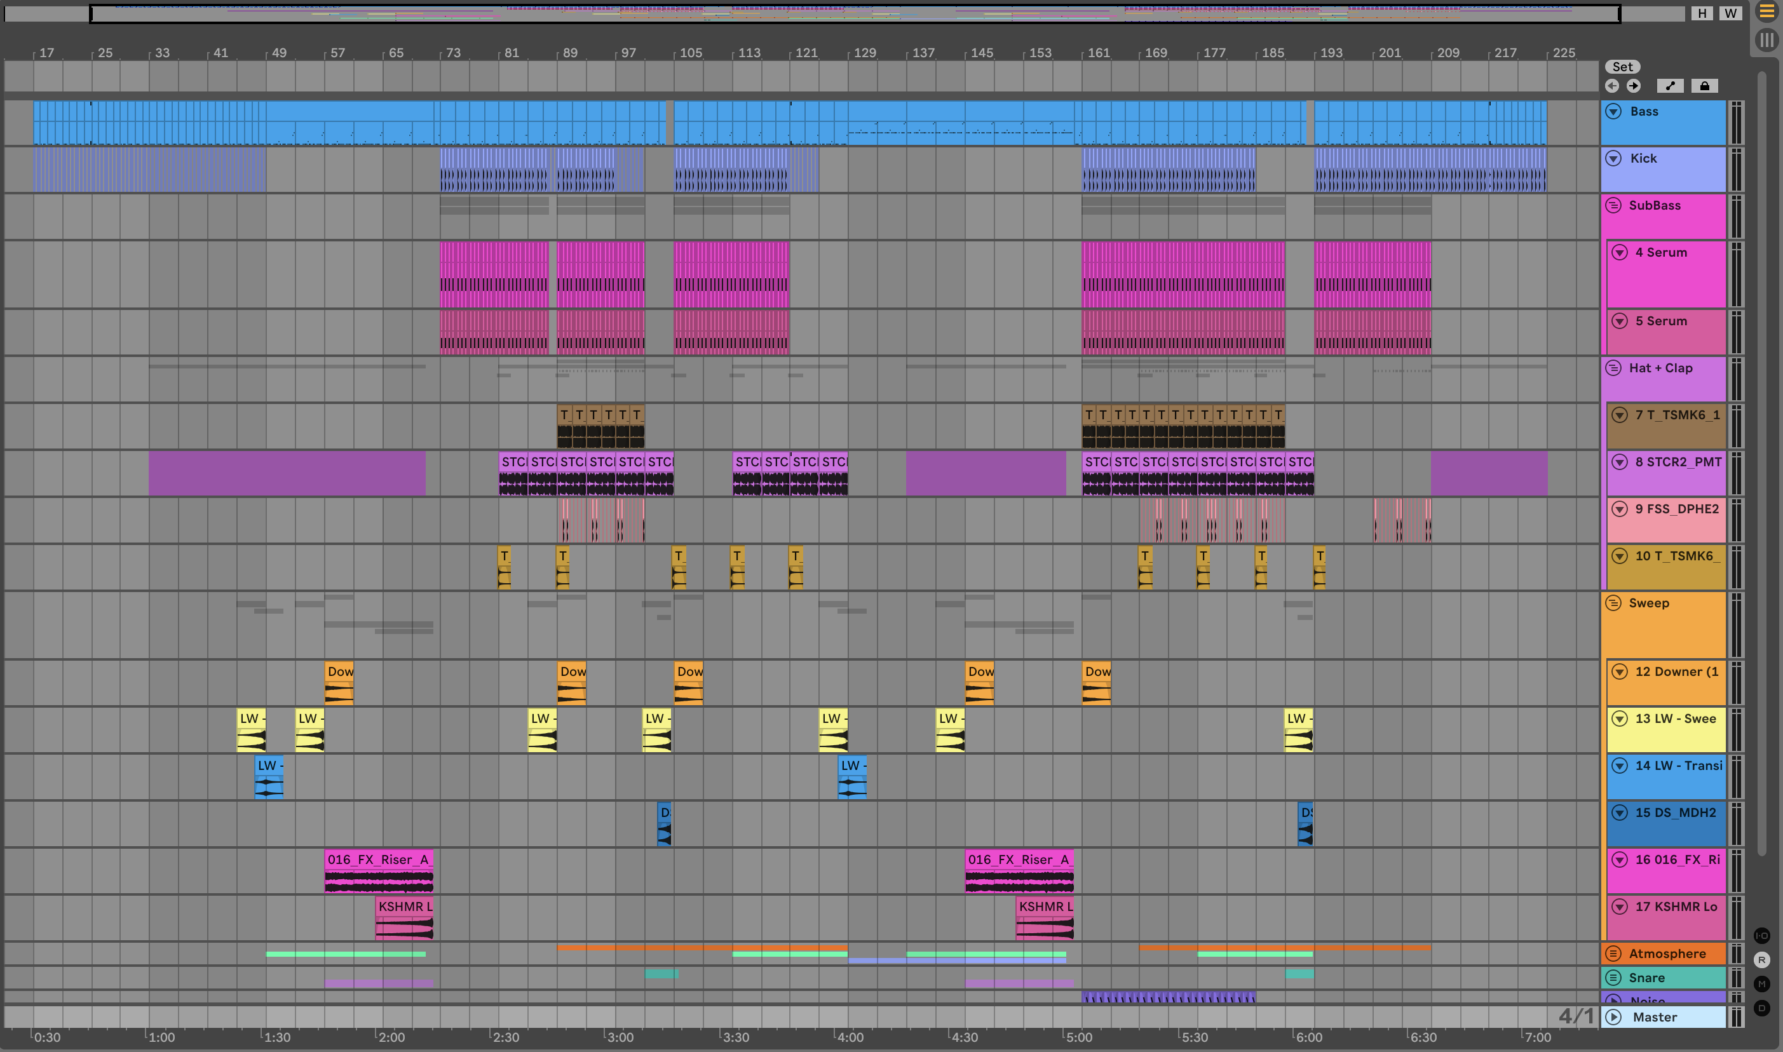
Task: Toggle the Returns R show/hide button
Action: [1762, 960]
